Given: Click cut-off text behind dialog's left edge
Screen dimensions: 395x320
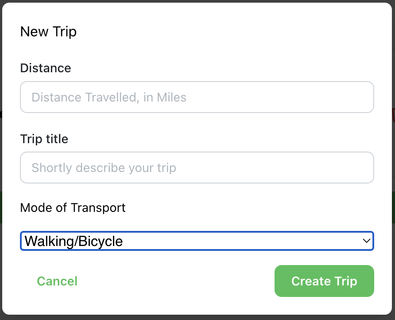Looking at the screenshot, I should click(x=1, y=115).
